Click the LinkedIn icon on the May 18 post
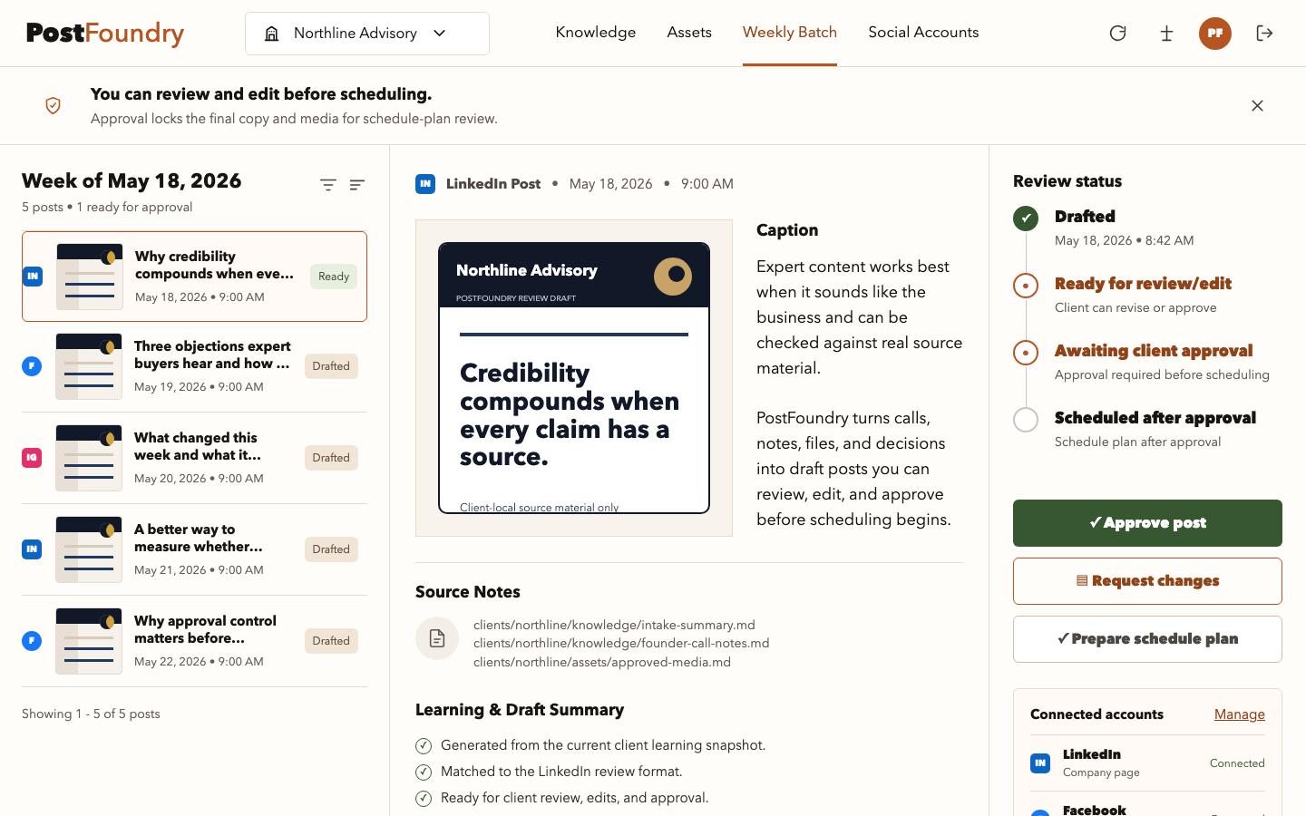The width and height of the screenshot is (1306, 816). [33, 277]
